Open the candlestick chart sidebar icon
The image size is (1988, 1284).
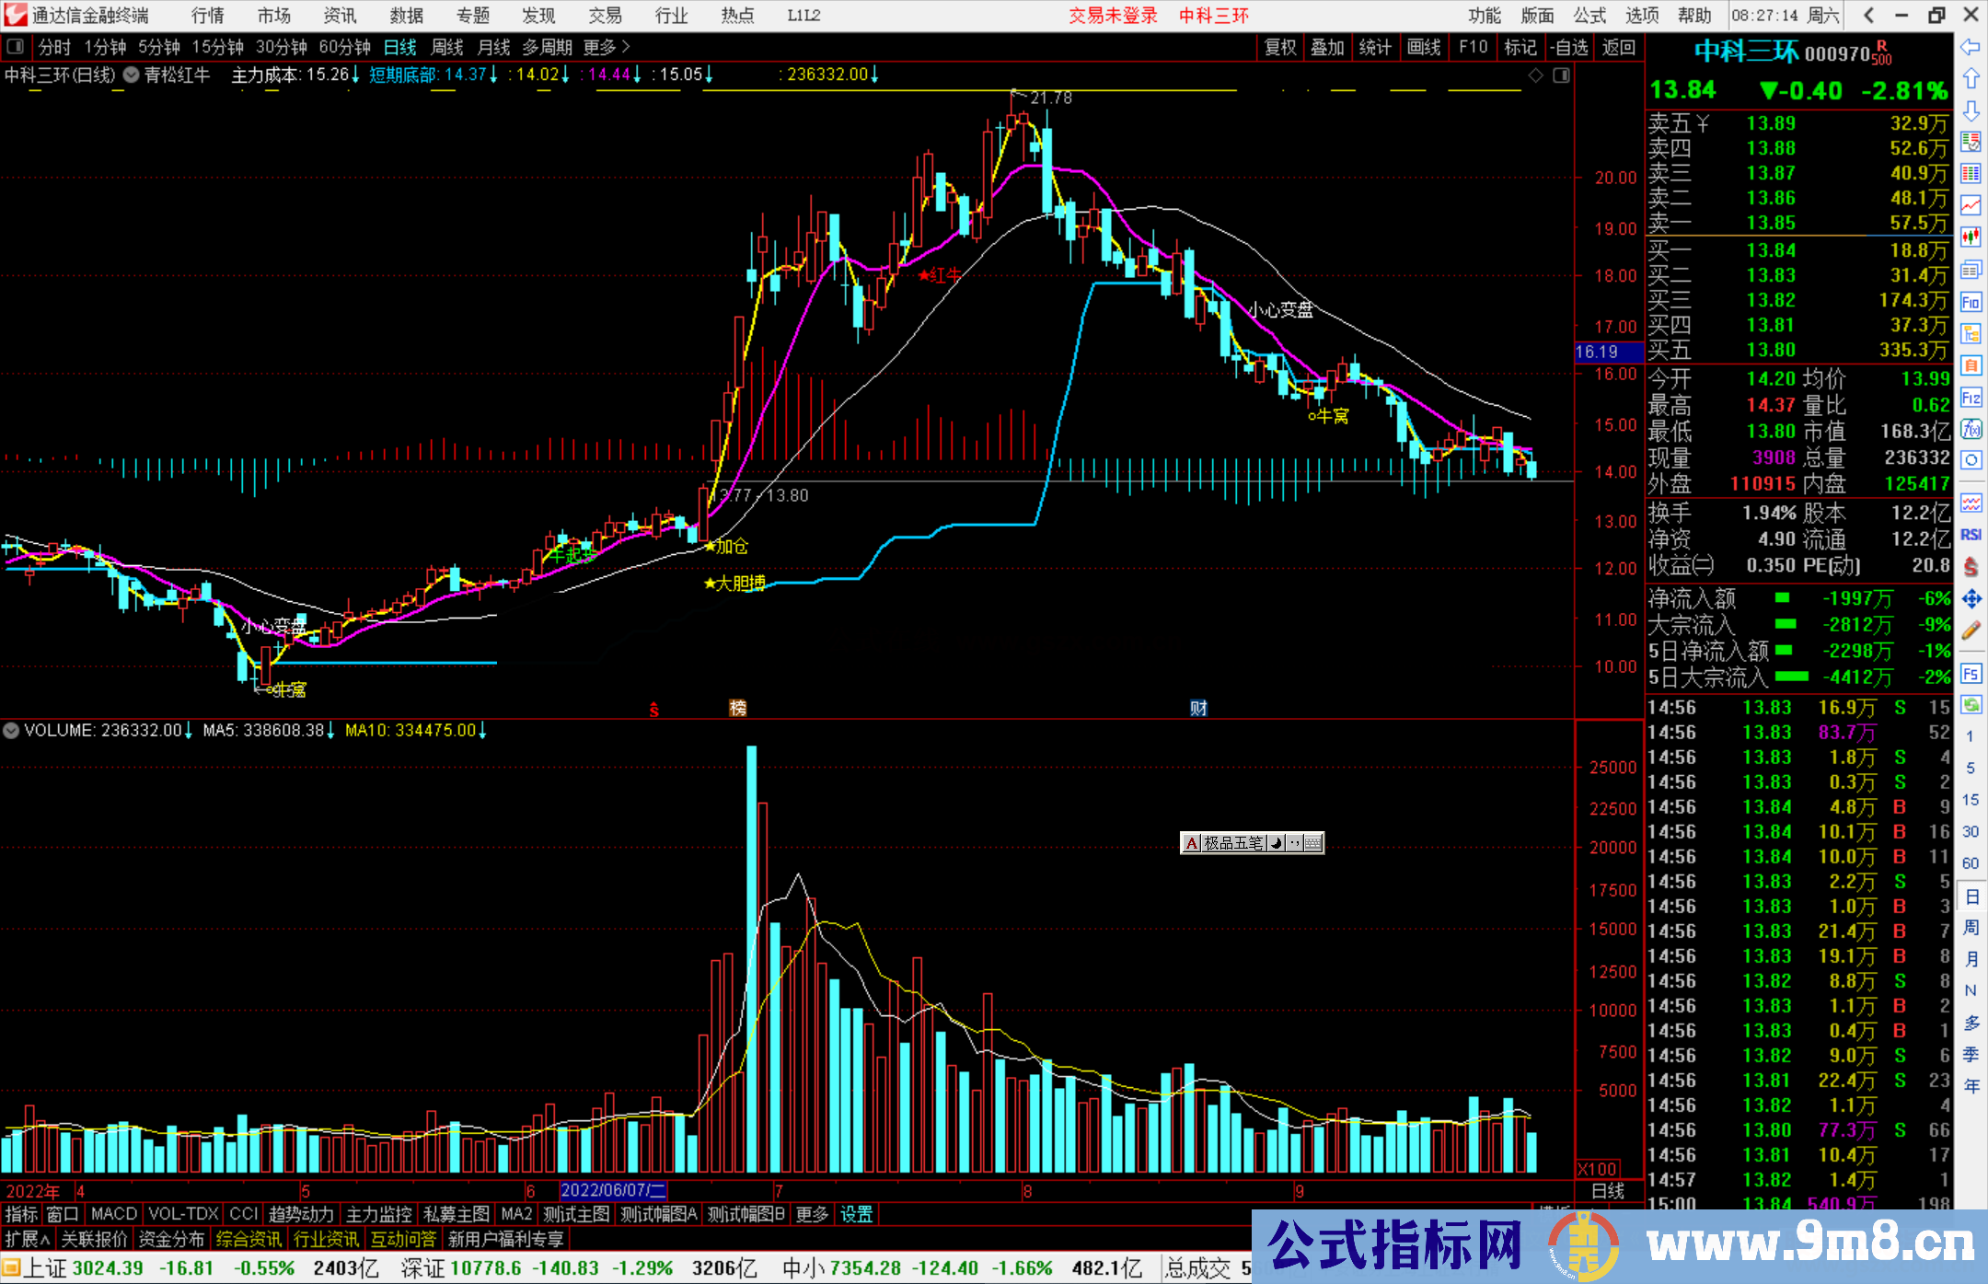pos(1971,237)
